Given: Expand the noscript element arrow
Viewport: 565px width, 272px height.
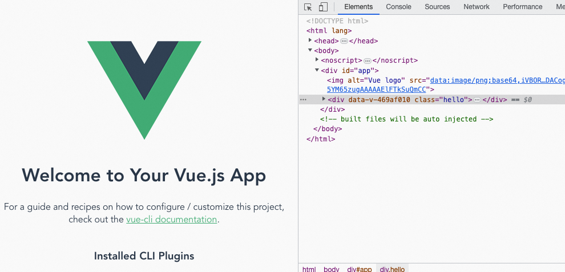Looking at the screenshot, I should pos(317,60).
